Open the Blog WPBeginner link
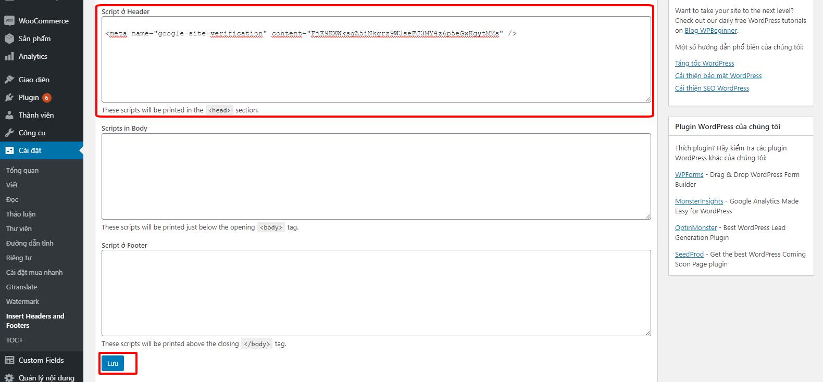 pos(710,30)
